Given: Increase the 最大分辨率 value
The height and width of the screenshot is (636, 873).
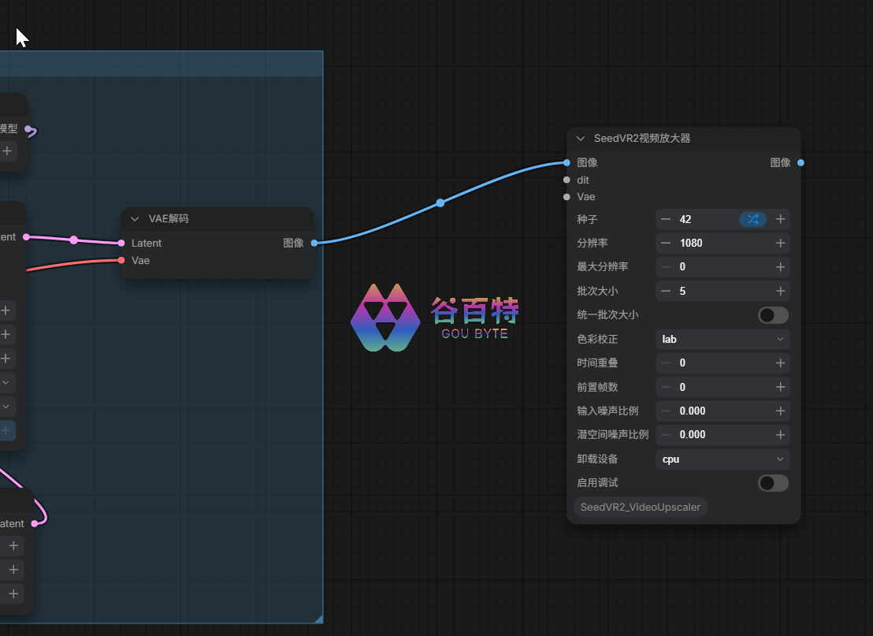Looking at the screenshot, I should (781, 267).
